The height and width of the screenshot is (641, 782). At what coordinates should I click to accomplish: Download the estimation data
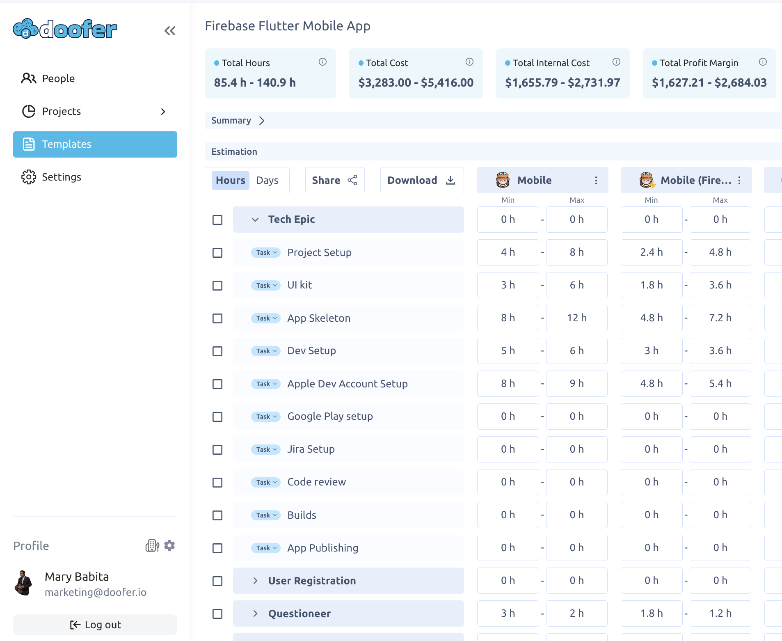(x=421, y=180)
